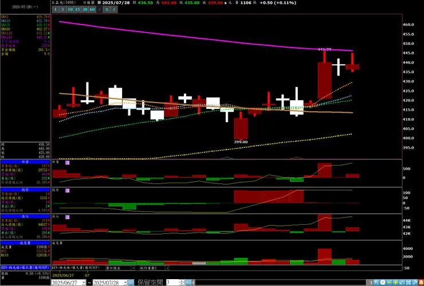Image resolution: width=424 pixels, height=286 pixels.
Task: Click the orange clock icon
Action: pyautogui.click(x=383, y=283)
